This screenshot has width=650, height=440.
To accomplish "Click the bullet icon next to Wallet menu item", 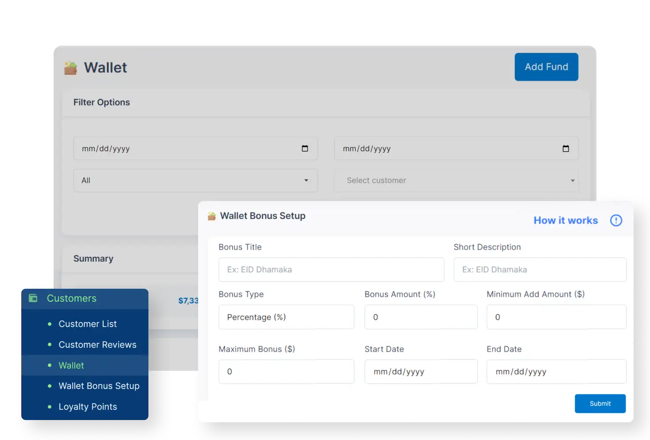I will 49,365.
